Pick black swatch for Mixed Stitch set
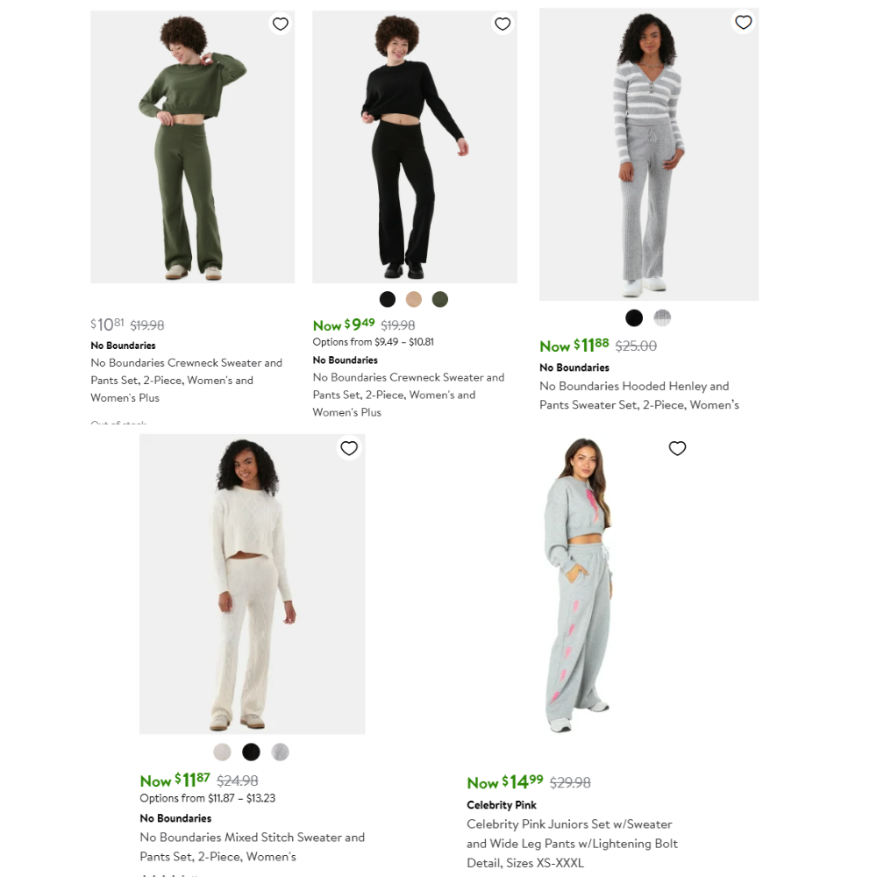 coord(251,752)
